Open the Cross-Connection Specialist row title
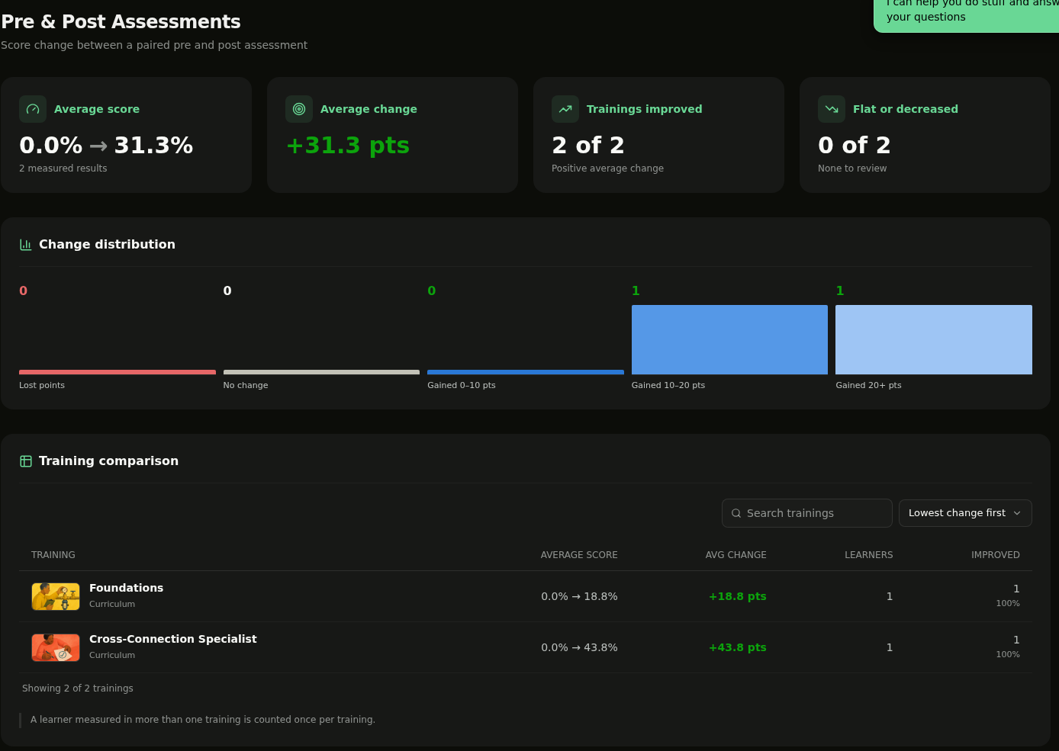Image resolution: width=1059 pixels, height=751 pixels. tap(173, 639)
